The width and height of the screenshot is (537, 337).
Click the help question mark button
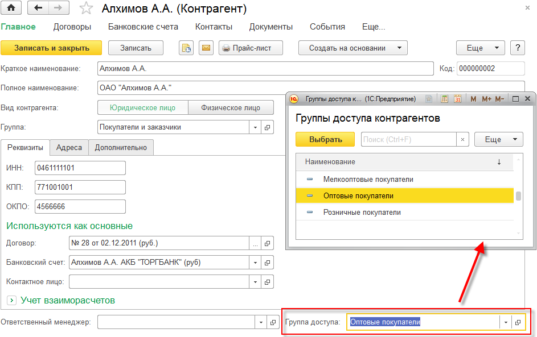click(x=517, y=48)
